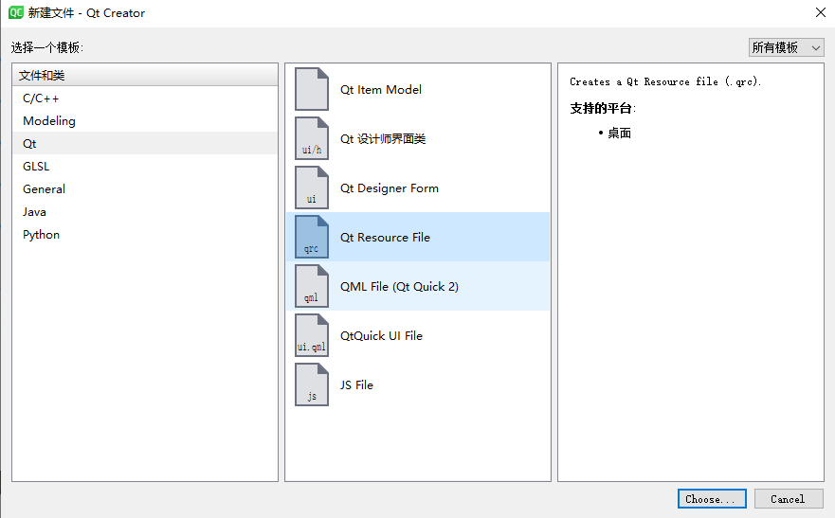Viewport: 835px width, 518px height.
Task: Click the Qt Creator logo in title bar
Action: click(16, 12)
